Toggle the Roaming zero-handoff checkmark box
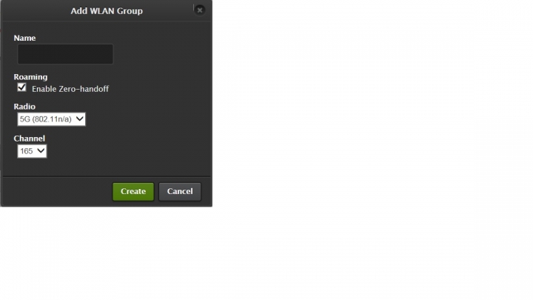Viewport: 533px width, 300px height. click(x=21, y=87)
